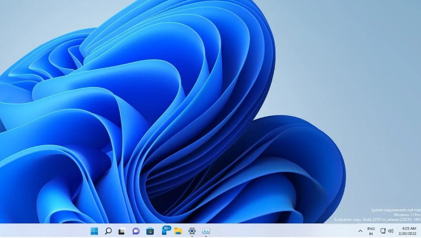Expand the hidden tray icons chevron

(x=360, y=231)
